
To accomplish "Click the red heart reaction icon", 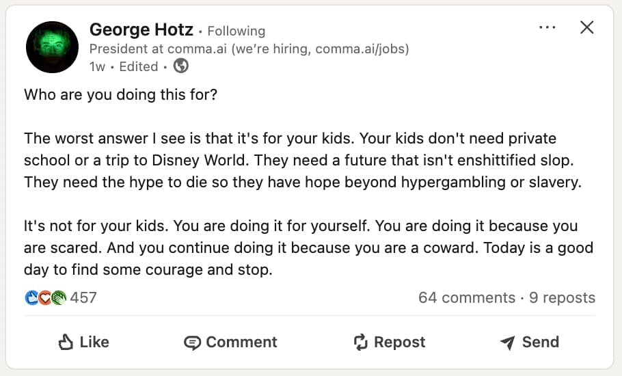I will (x=44, y=298).
